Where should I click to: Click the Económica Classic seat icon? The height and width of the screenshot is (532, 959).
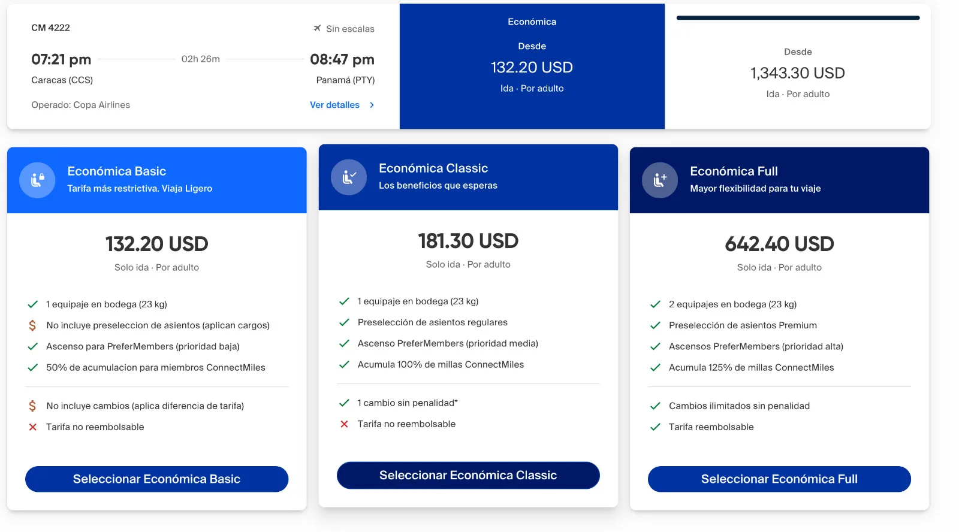click(x=348, y=177)
